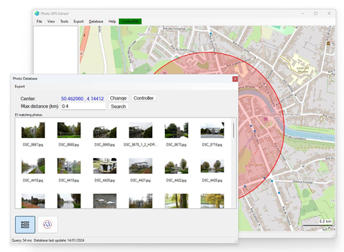Click the Max distance (km) label

coord(39,106)
